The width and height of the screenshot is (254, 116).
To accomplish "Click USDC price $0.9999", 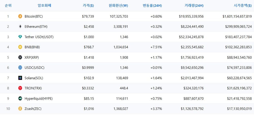I will [x=88, y=68].
